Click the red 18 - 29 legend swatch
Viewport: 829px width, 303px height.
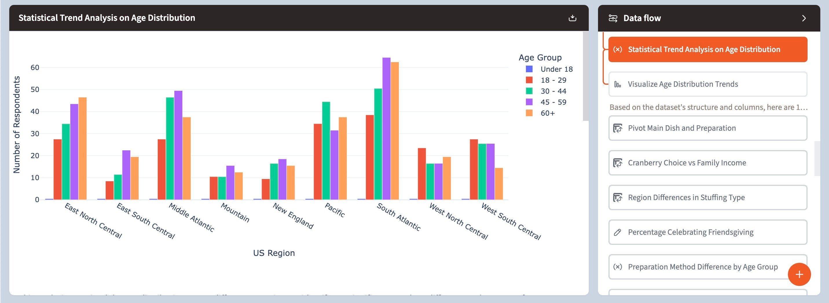pos(529,80)
